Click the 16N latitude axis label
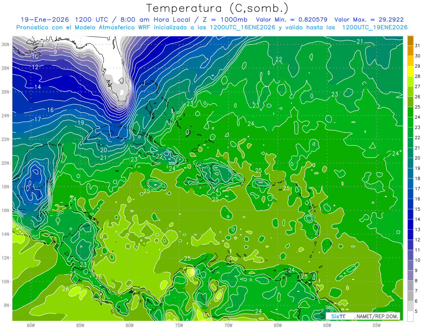Viewport: 427px width, 330px height. pyautogui.click(x=5, y=210)
